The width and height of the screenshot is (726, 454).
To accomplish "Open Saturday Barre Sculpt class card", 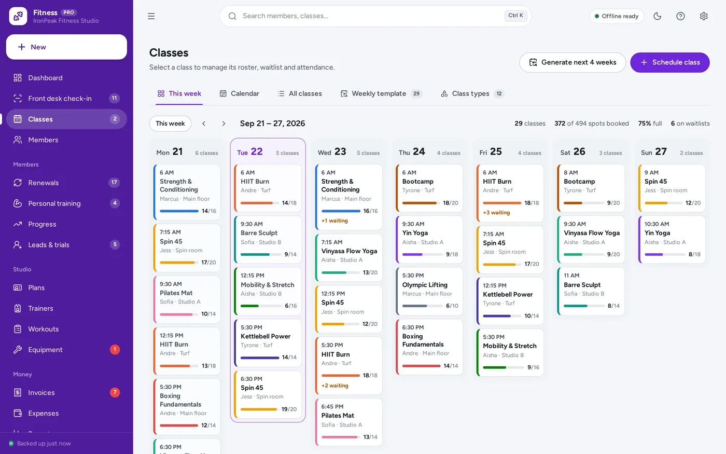I will coord(591,291).
